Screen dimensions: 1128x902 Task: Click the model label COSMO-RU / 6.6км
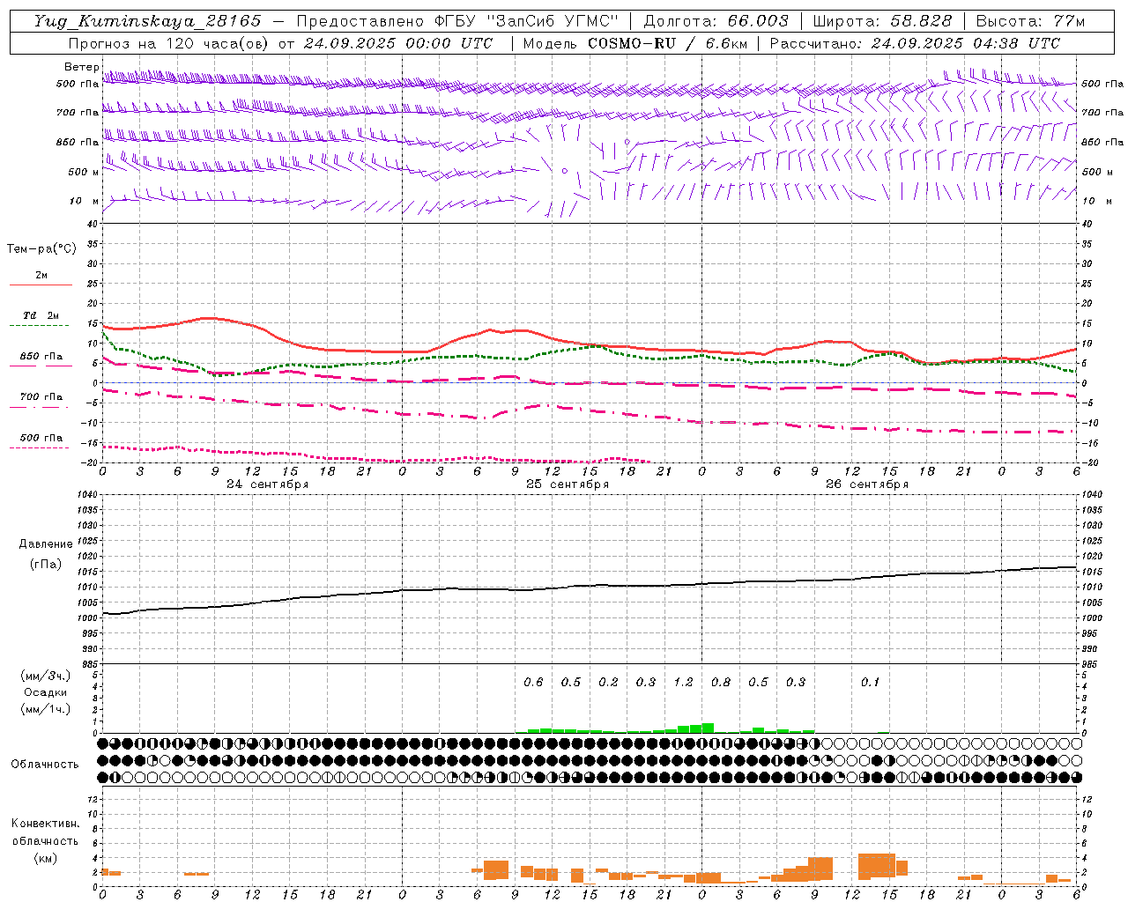(x=667, y=43)
